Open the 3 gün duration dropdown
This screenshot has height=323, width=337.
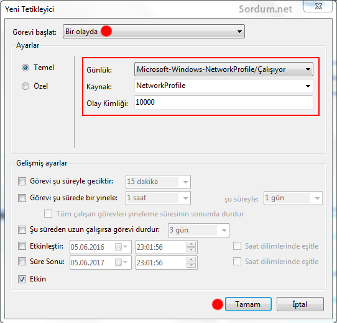[x=198, y=230]
